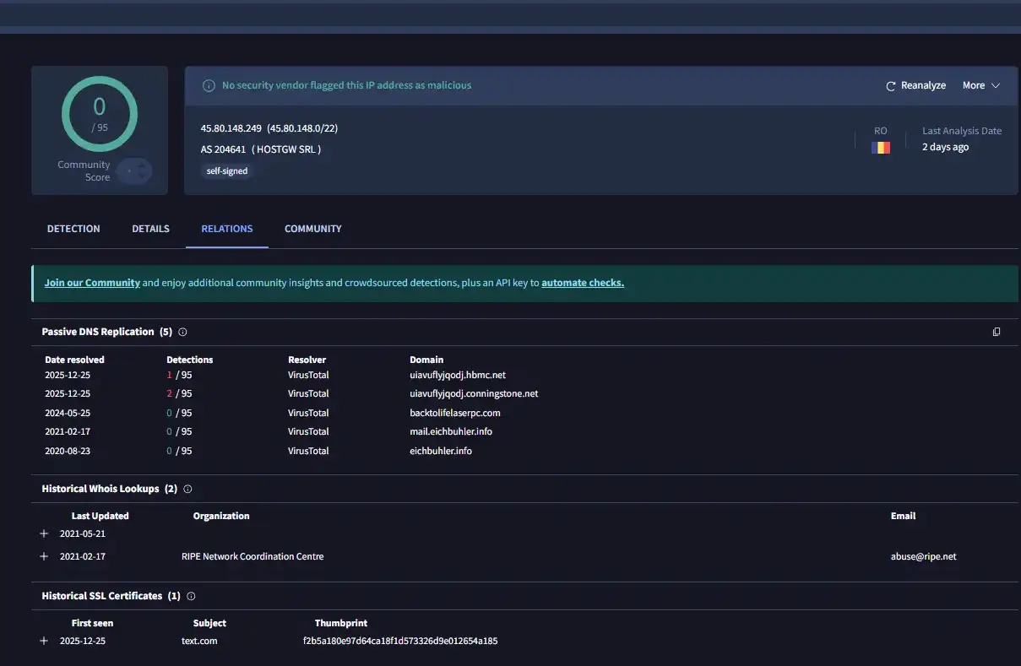Click the Reanalyze refresh icon
This screenshot has width=1021, height=666.
[x=890, y=86]
